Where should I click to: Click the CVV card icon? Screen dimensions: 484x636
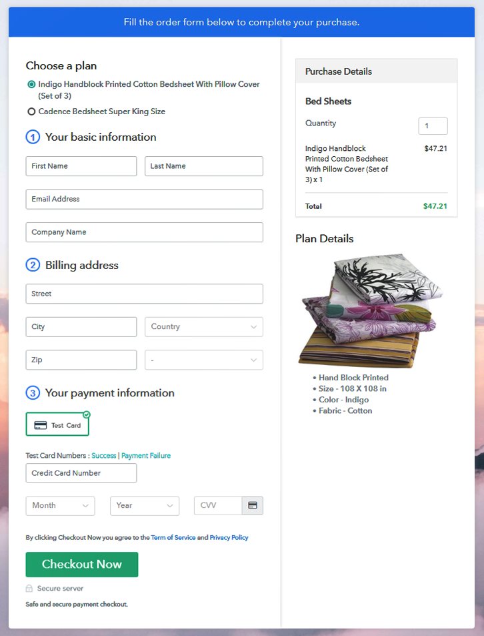[x=253, y=506]
